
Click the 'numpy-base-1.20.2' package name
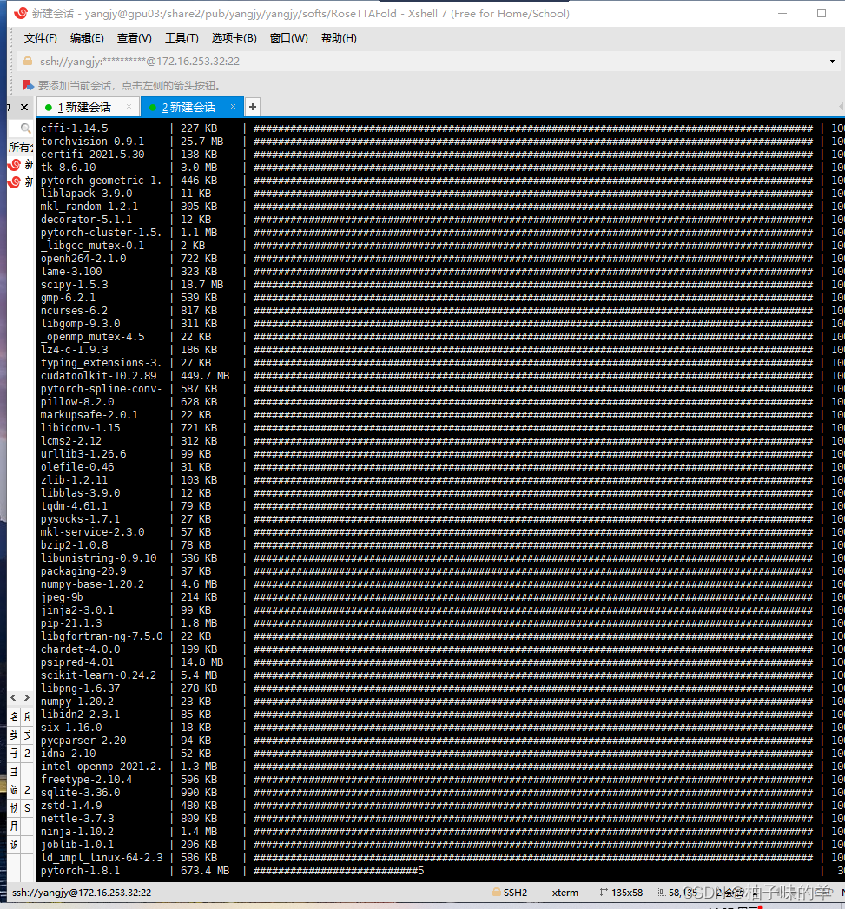(93, 584)
